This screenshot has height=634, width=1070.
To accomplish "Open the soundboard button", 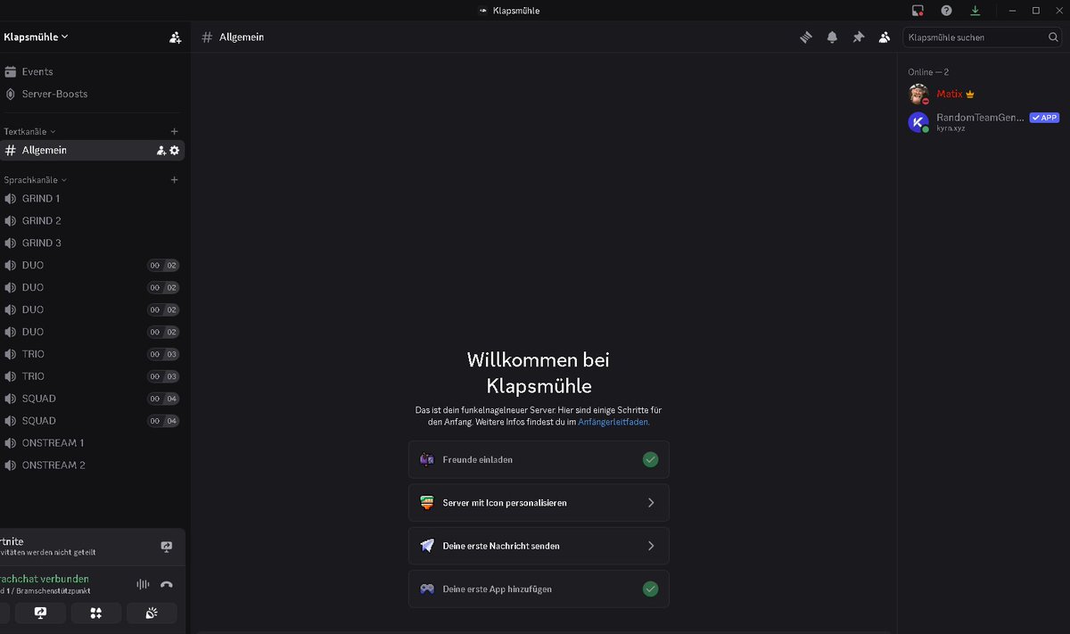I will click(152, 613).
